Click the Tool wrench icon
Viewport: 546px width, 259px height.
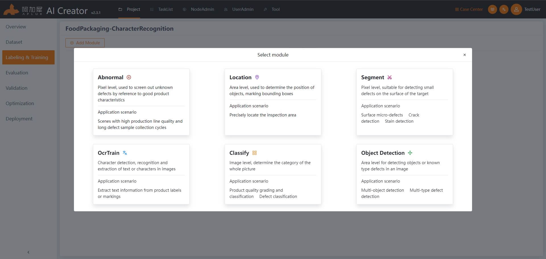point(265,9)
